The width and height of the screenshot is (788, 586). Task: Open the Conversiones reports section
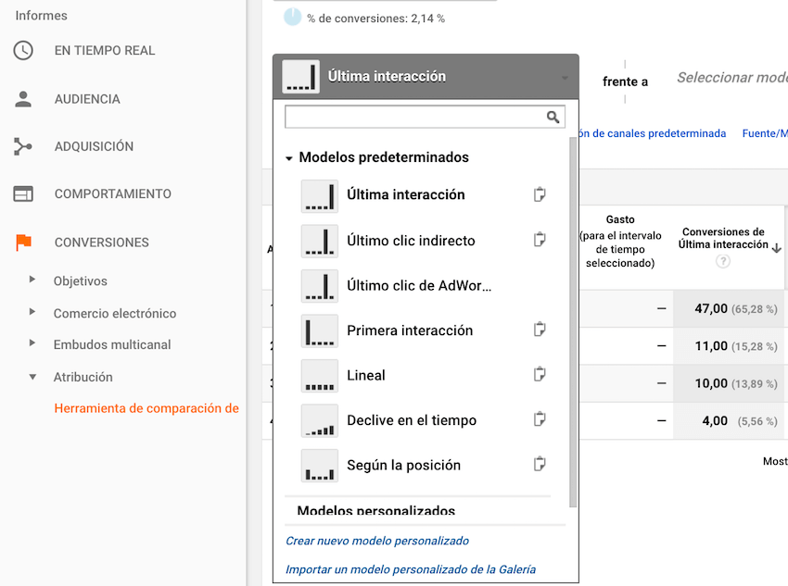[102, 243]
